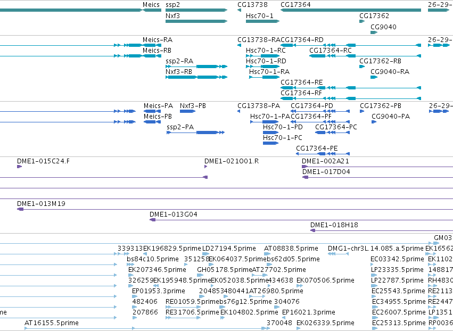Click the Hsc70-1 gene label
453x331 pixels.
pos(259,15)
